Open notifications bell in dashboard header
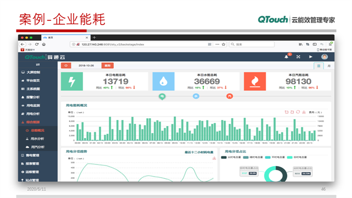The image size is (352, 198). coord(287,57)
